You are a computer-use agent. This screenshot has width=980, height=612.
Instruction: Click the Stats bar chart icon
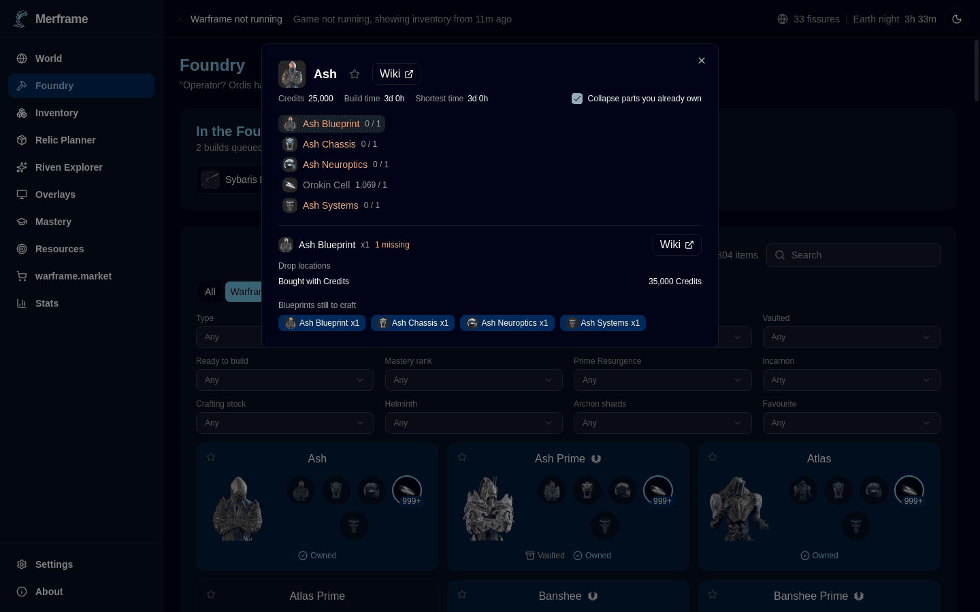click(x=22, y=303)
